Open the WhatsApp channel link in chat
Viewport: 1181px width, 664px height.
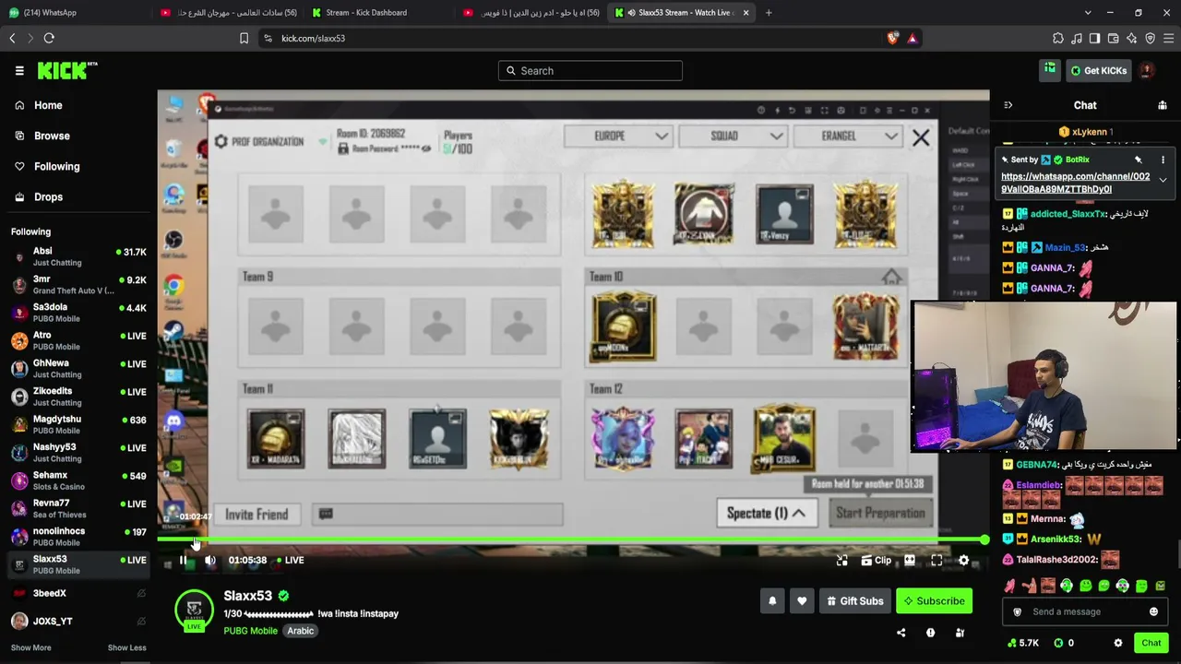(1076, 183)
